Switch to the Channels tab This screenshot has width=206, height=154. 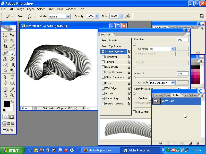167,95
